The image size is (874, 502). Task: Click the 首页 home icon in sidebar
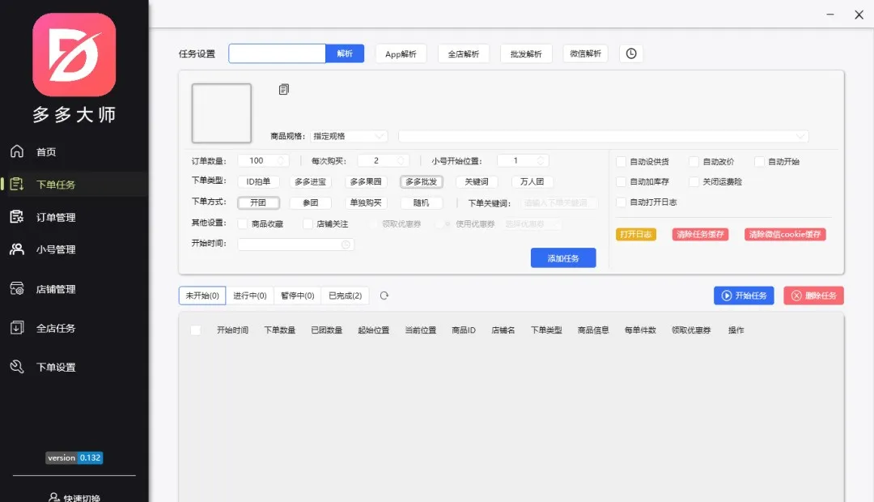pyautogui.click(x=16, y=151)
